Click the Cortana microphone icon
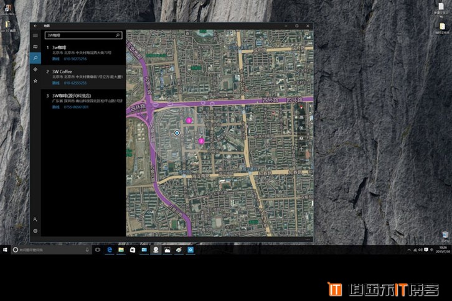 coord(87,250)
